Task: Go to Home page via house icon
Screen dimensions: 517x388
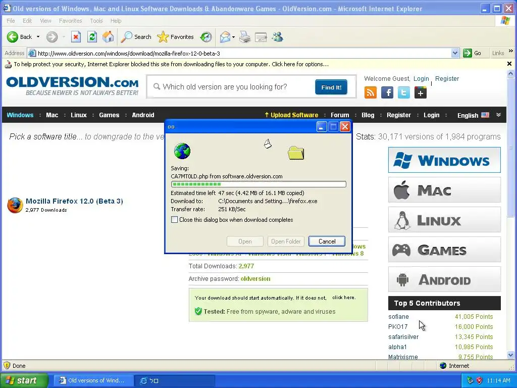Action: (108, 37)
